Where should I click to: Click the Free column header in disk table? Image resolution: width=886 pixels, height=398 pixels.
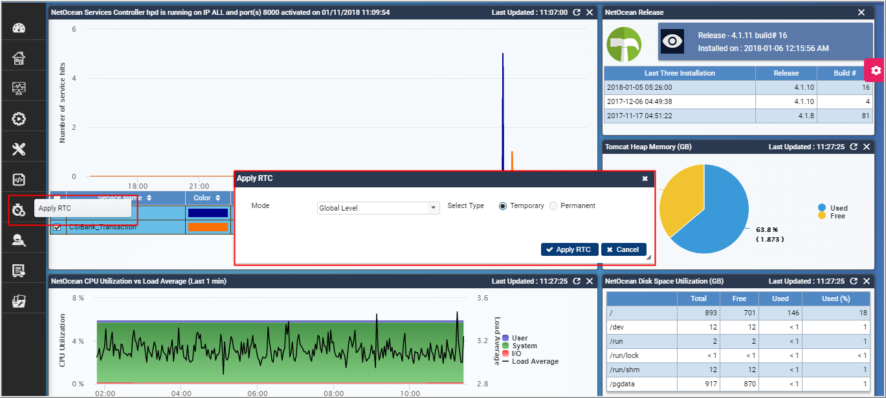[739, 298]
